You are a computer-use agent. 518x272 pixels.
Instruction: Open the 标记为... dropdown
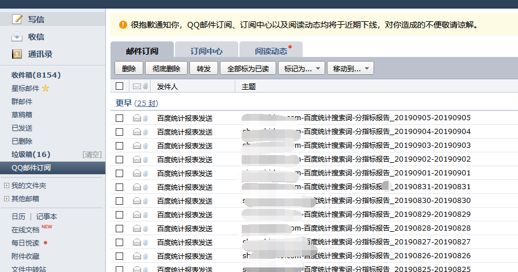coord(301,68)
